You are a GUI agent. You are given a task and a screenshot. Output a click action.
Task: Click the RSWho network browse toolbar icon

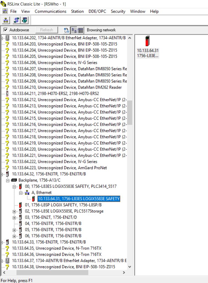tap(6, 20)
